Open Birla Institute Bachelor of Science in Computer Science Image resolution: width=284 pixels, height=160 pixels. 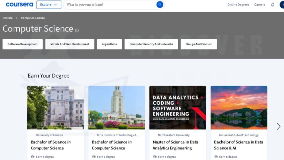click(x=112, y=145)
